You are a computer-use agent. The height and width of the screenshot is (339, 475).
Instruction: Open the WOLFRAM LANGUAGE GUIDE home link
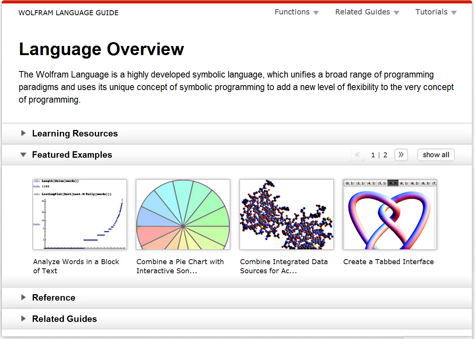pyautogui.click(x=69, y=13)
